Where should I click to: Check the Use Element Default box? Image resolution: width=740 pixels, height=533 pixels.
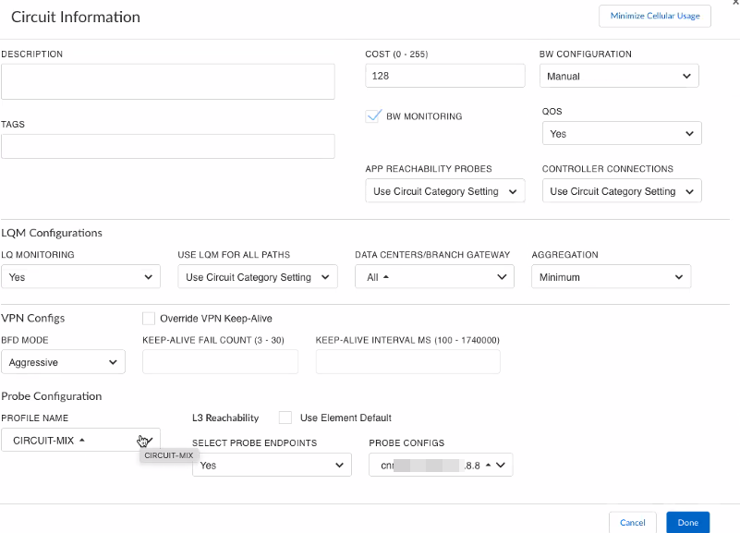point(285,418)
